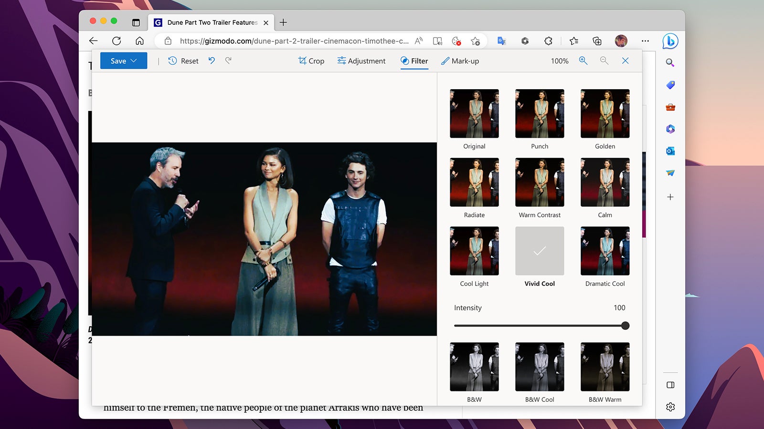This screenshot has width=764, height=429.
Task: Select the Crop tool in the image editor
Action: tap(311, 61)
